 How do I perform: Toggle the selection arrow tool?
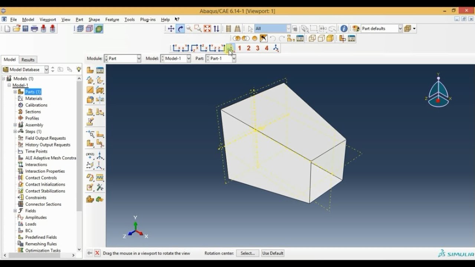point(250,29)
